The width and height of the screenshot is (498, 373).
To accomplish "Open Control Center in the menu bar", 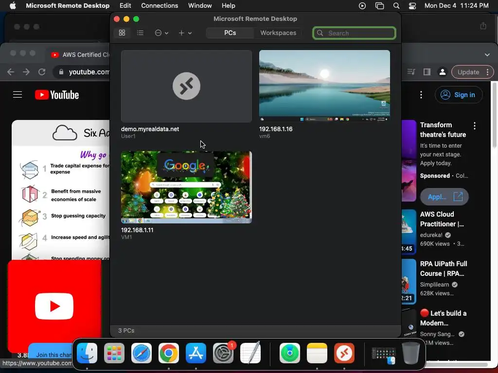I will point(412,6).
